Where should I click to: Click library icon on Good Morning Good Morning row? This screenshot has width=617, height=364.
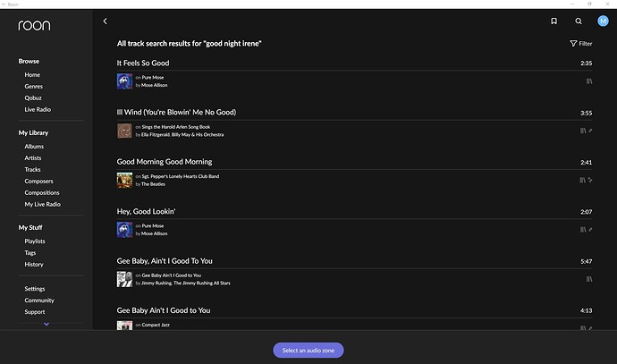point(582,181)
